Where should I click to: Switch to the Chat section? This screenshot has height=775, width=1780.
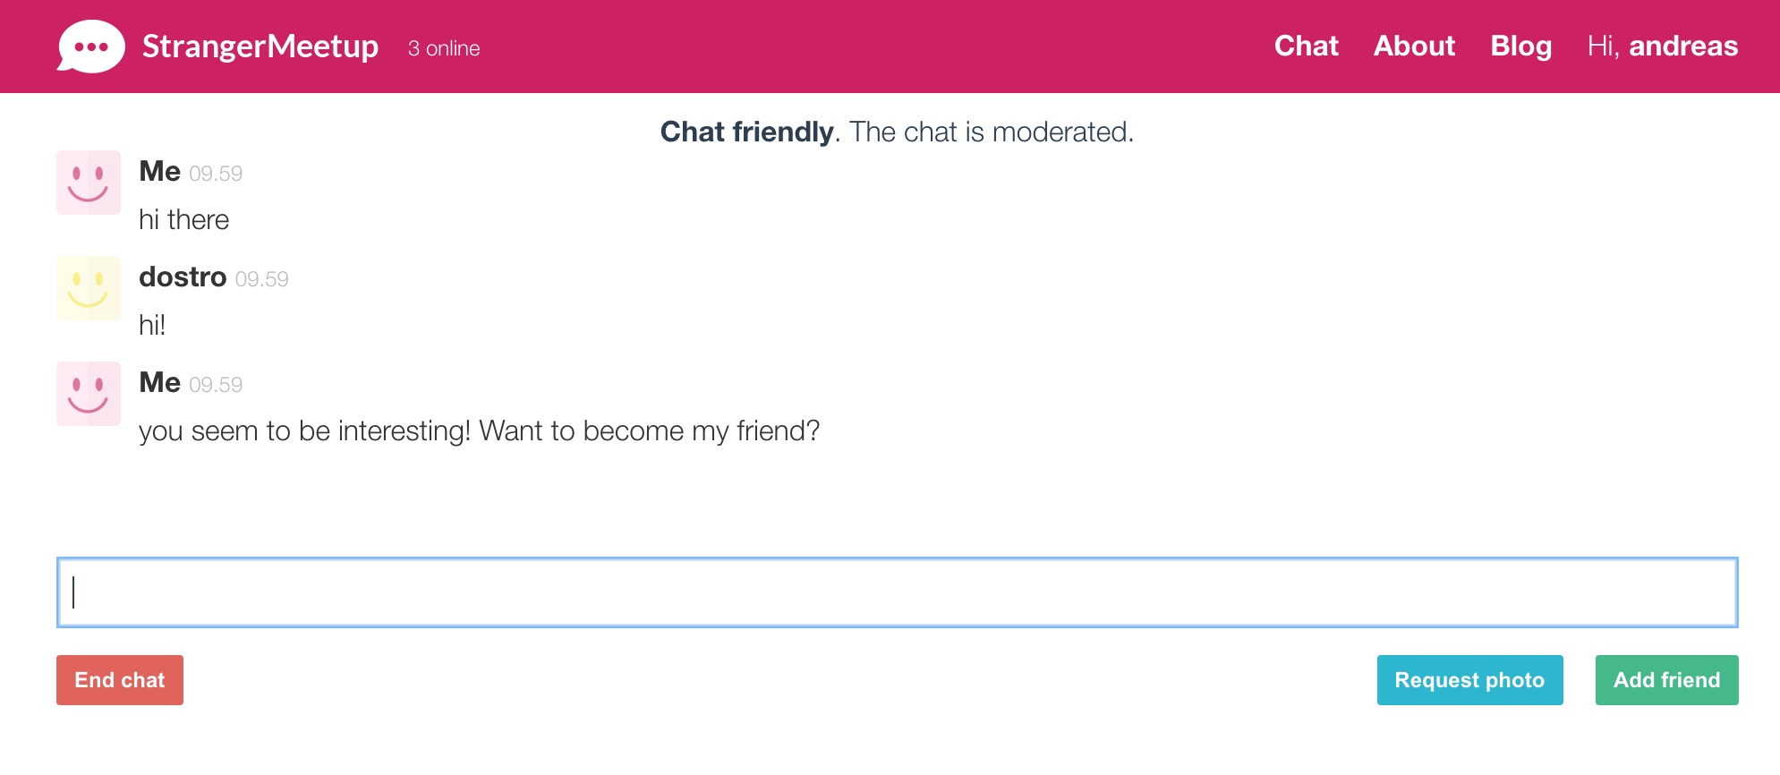(1307, 46)
